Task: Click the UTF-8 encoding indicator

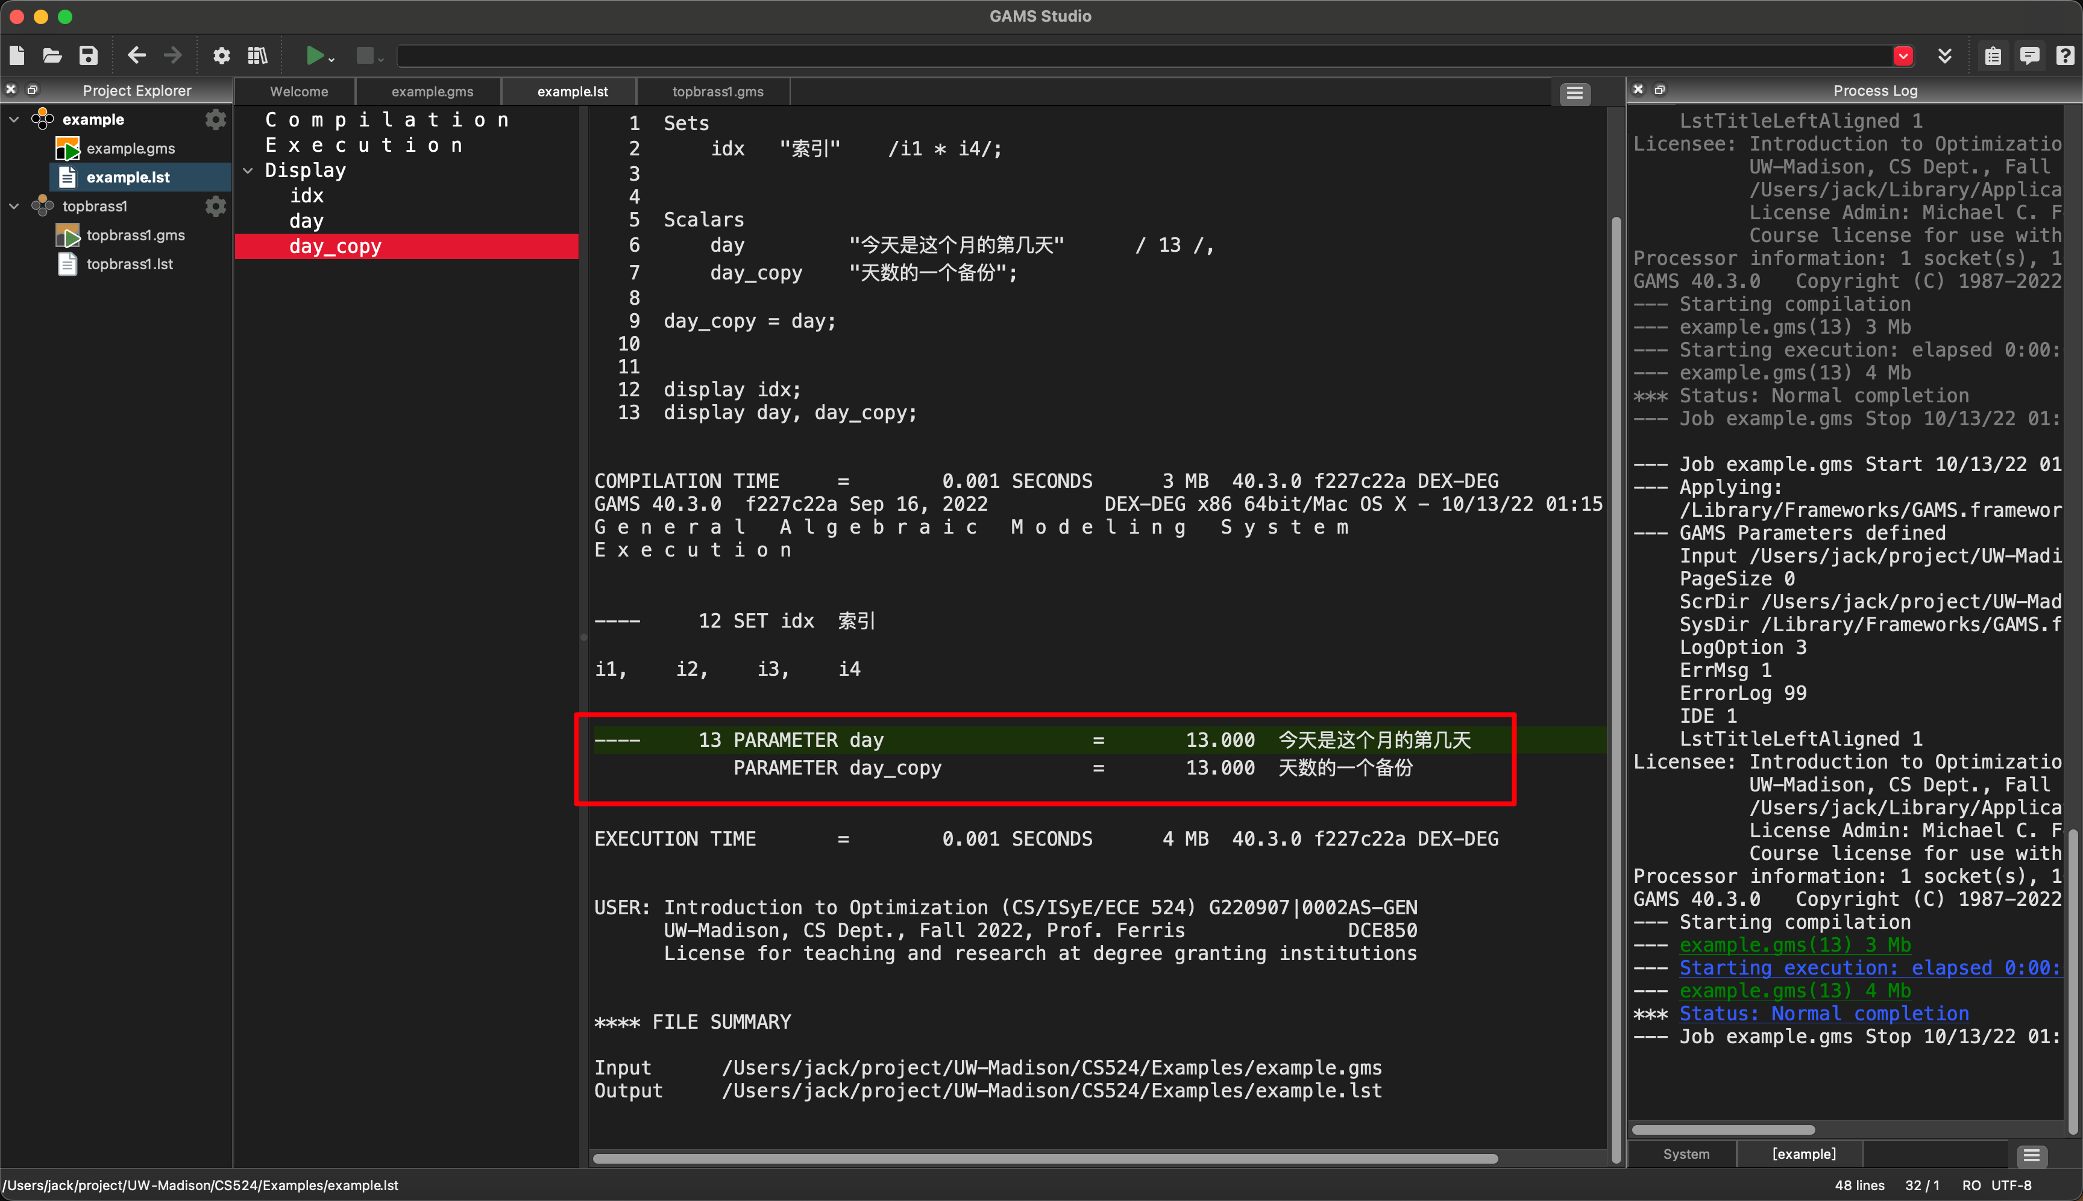Action: click(x=2011, y=1185)
